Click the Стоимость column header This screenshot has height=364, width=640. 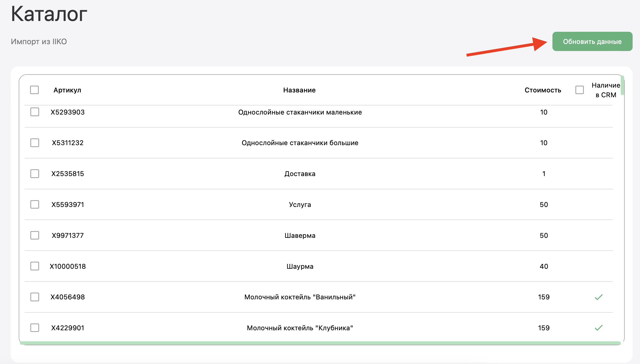pos(542,90)
